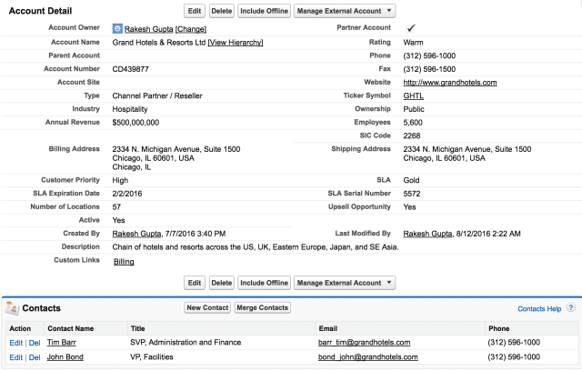The width and height of the screenshot is (582, 371).
Task: Click Del for John Bond row
Action: coord(35,357)
